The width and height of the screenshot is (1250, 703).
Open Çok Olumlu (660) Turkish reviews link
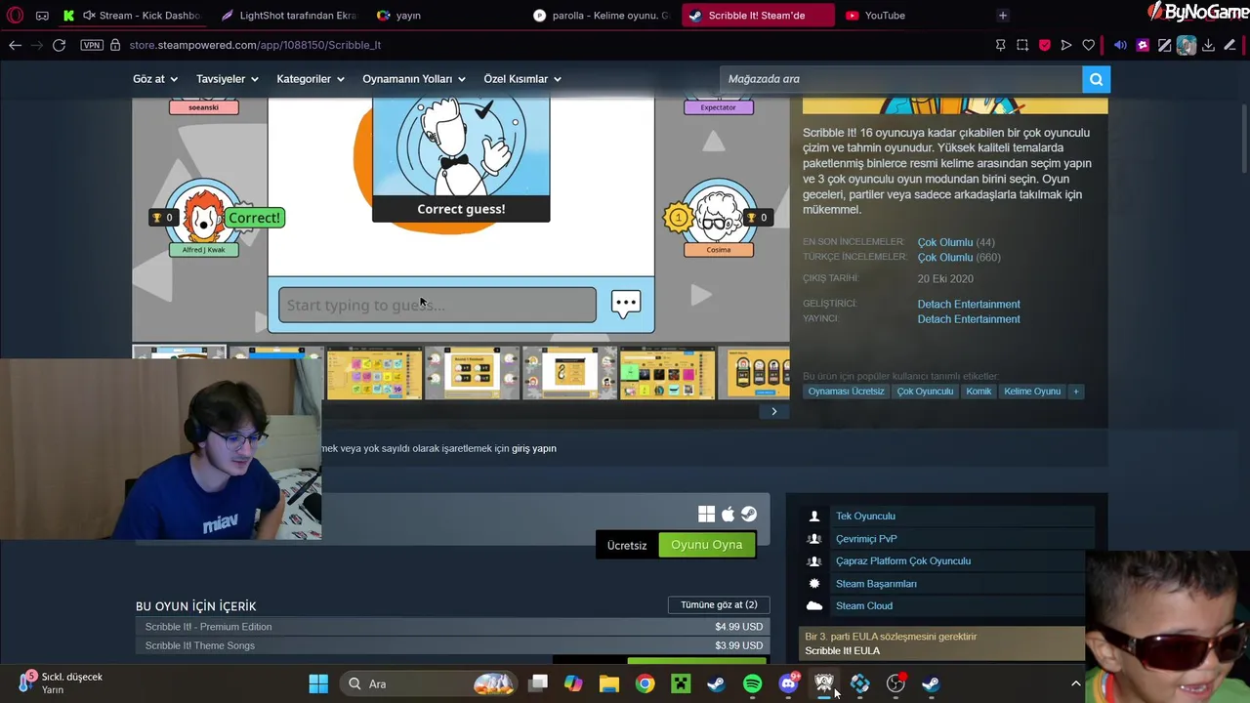[959, 258]
